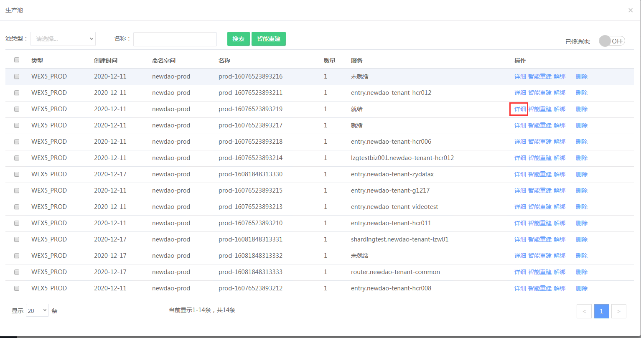Check the row for prod-16076523893217
641x338 pixels.
click(17, 125)
